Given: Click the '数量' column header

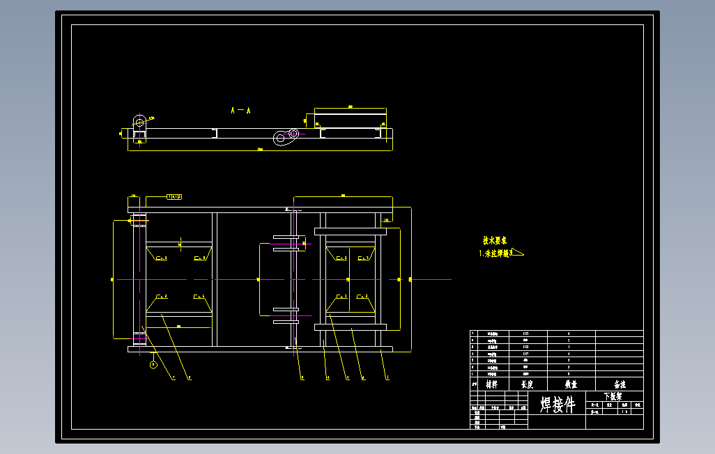Looking at the screenshot, I should point(571,384).
